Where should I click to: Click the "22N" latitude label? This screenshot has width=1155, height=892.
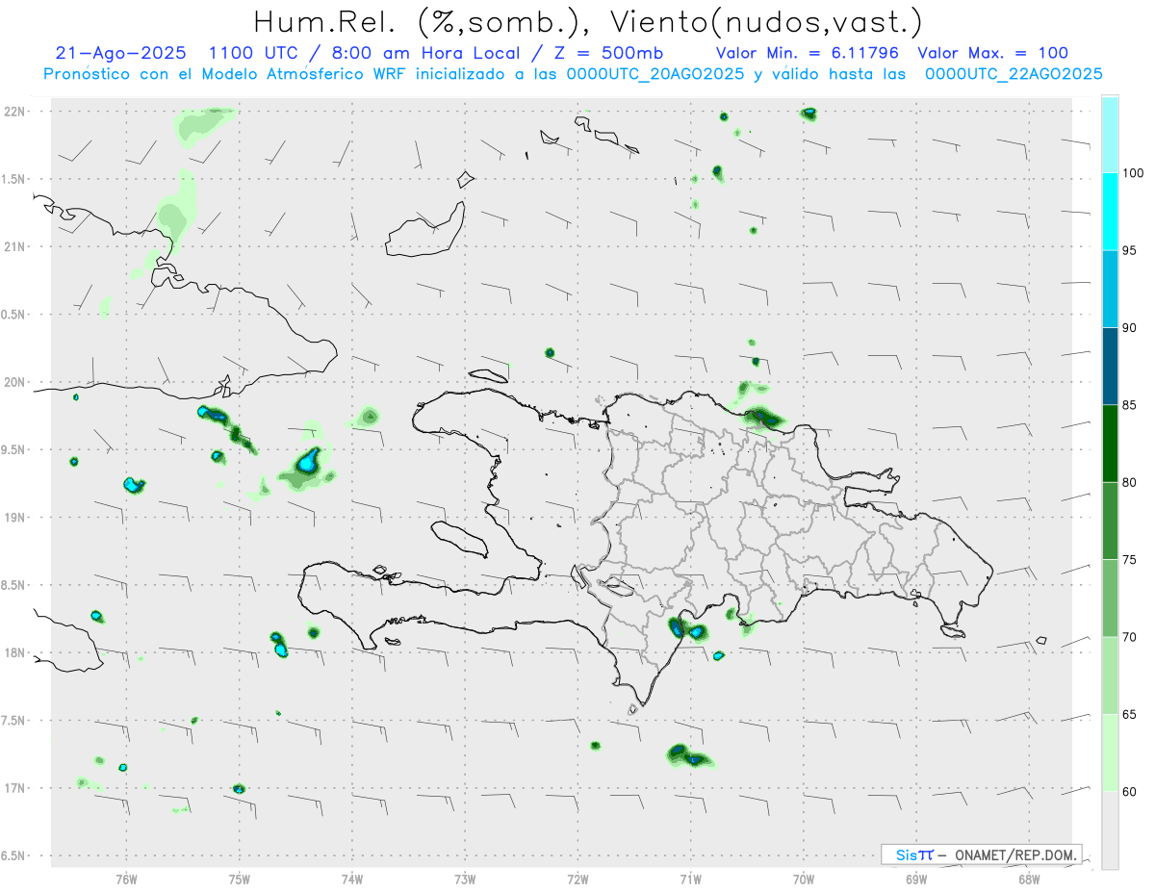(14, 112)
